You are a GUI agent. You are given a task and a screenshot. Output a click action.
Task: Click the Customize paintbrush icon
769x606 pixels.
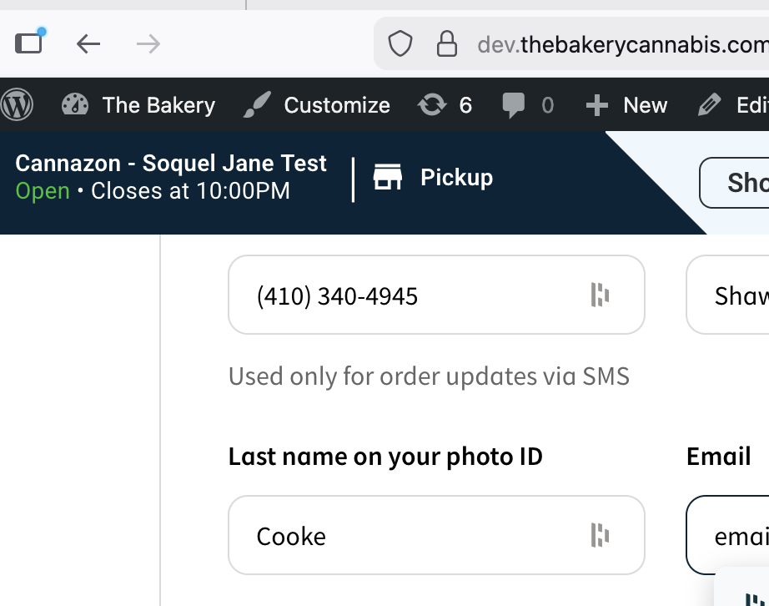pyautogui.click(x=257, y=105)
